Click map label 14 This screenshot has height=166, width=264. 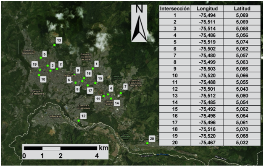(117, 103)
